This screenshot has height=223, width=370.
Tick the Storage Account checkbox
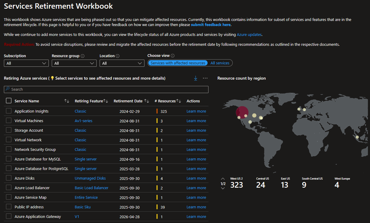pyautogui.click(x=9, y=130)
